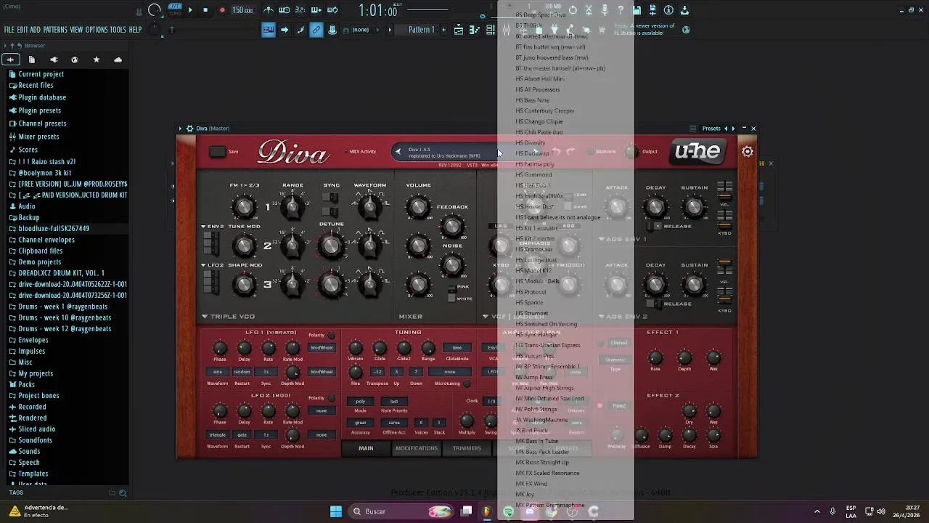Open the FILE menu
Image resolution: width=929 pixels, height=523 pixels.
(x=9, y=30)
